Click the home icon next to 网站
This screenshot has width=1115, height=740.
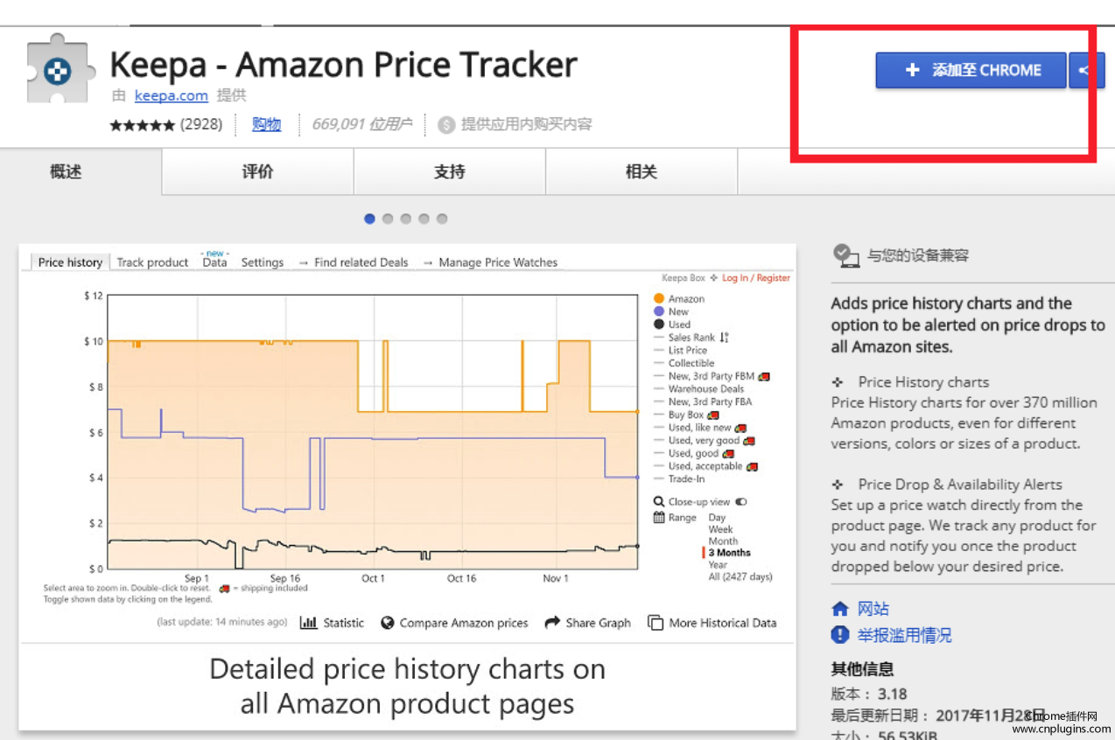click(840, 609)
